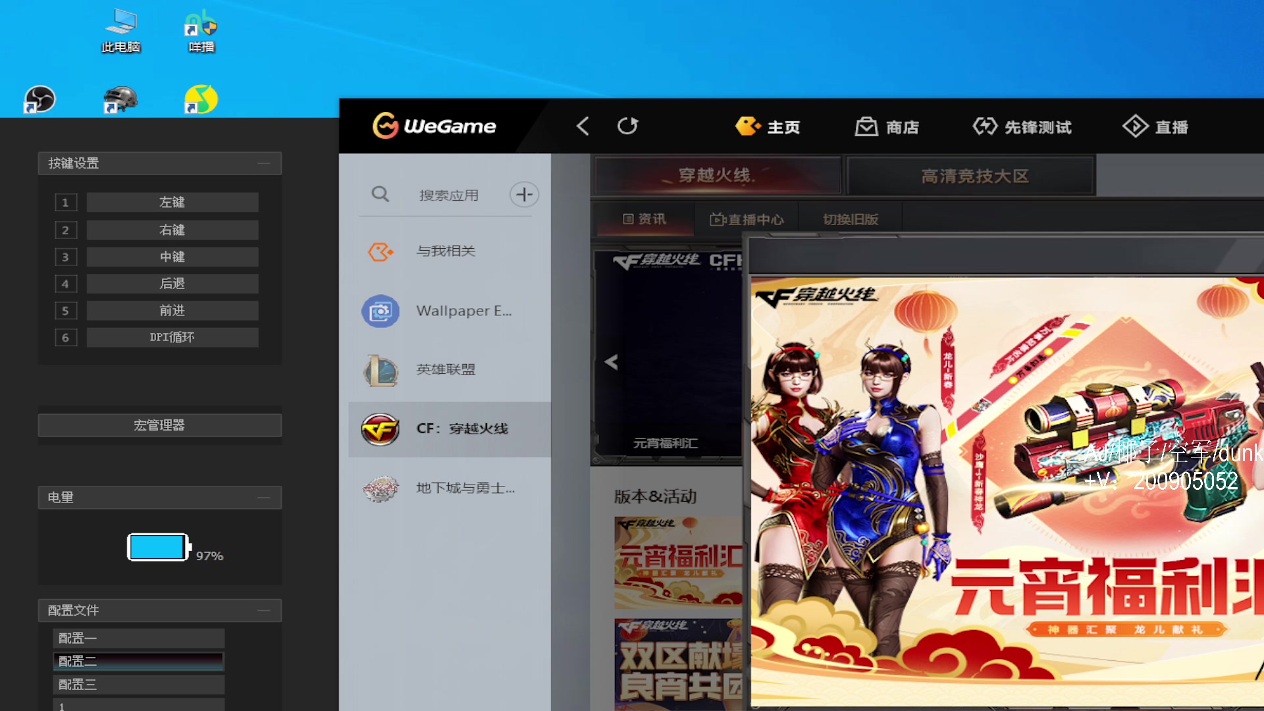Viewport: 1264px width, 711px height.
Task: Open the 资讯 news tab
Action: (x=645, y=219)
